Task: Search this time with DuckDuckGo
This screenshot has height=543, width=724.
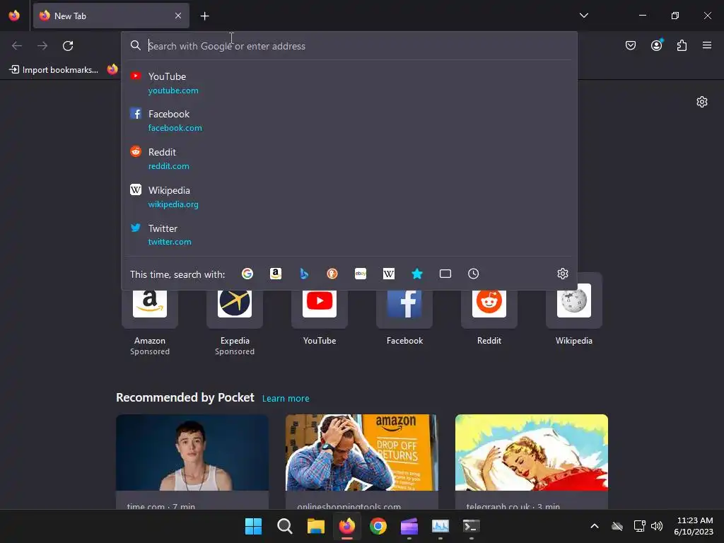Action: click(x=332, y=274)
